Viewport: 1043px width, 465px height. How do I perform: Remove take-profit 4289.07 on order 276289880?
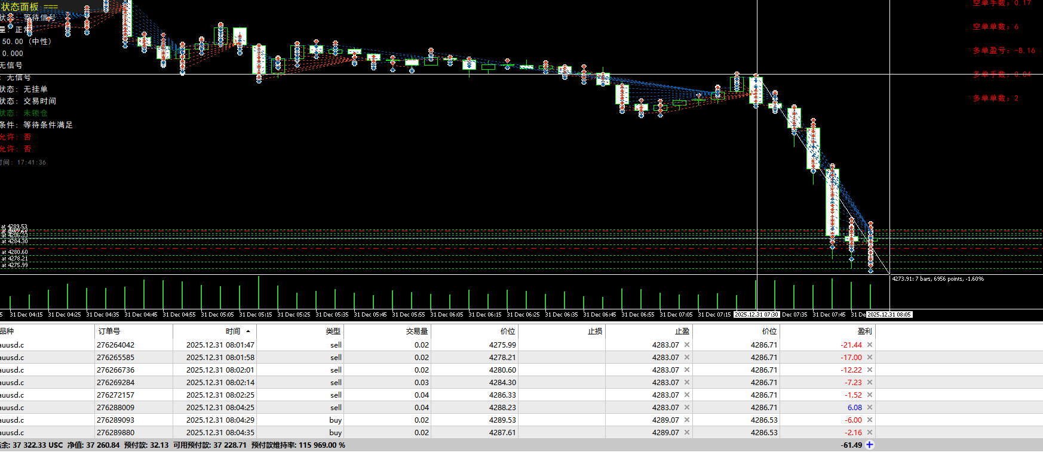pos(687,432)
